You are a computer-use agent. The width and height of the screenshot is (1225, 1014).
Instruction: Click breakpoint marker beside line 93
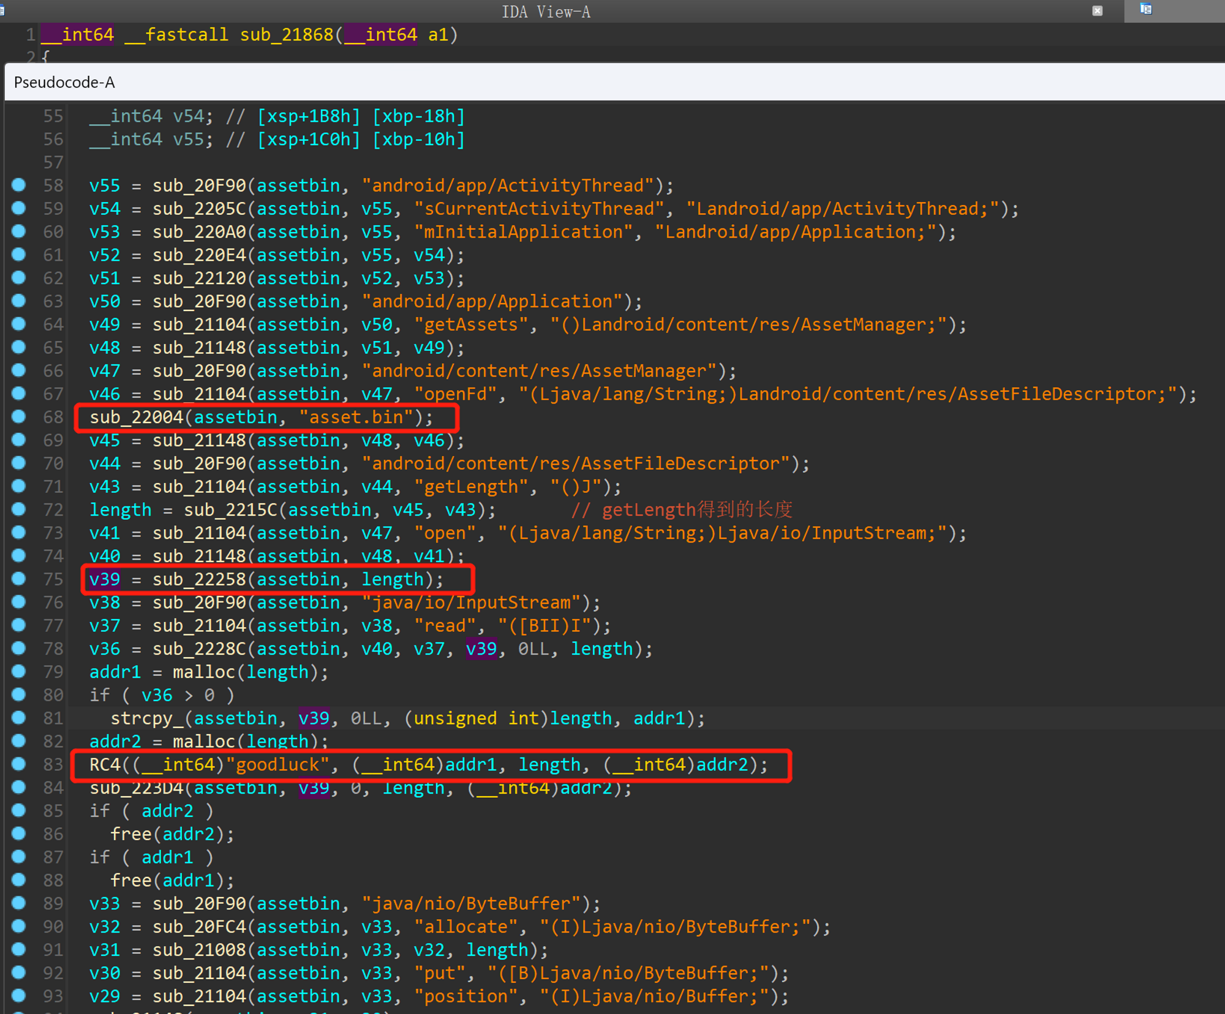click(19, 996)
